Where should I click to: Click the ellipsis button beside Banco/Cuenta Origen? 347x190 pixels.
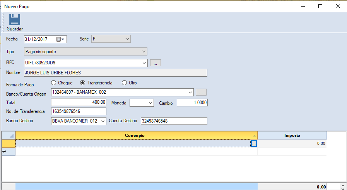201,92
